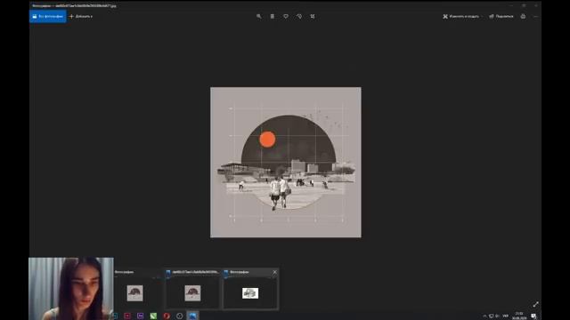570x320 pixels.
Task: Open the Photos app taskbar icon
Action: pyautogui.click(x=192, y=316)
